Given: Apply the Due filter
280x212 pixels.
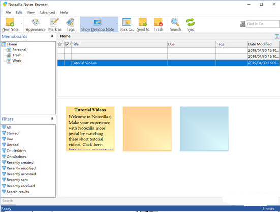Looking at the screenshot, I should 7,139.
